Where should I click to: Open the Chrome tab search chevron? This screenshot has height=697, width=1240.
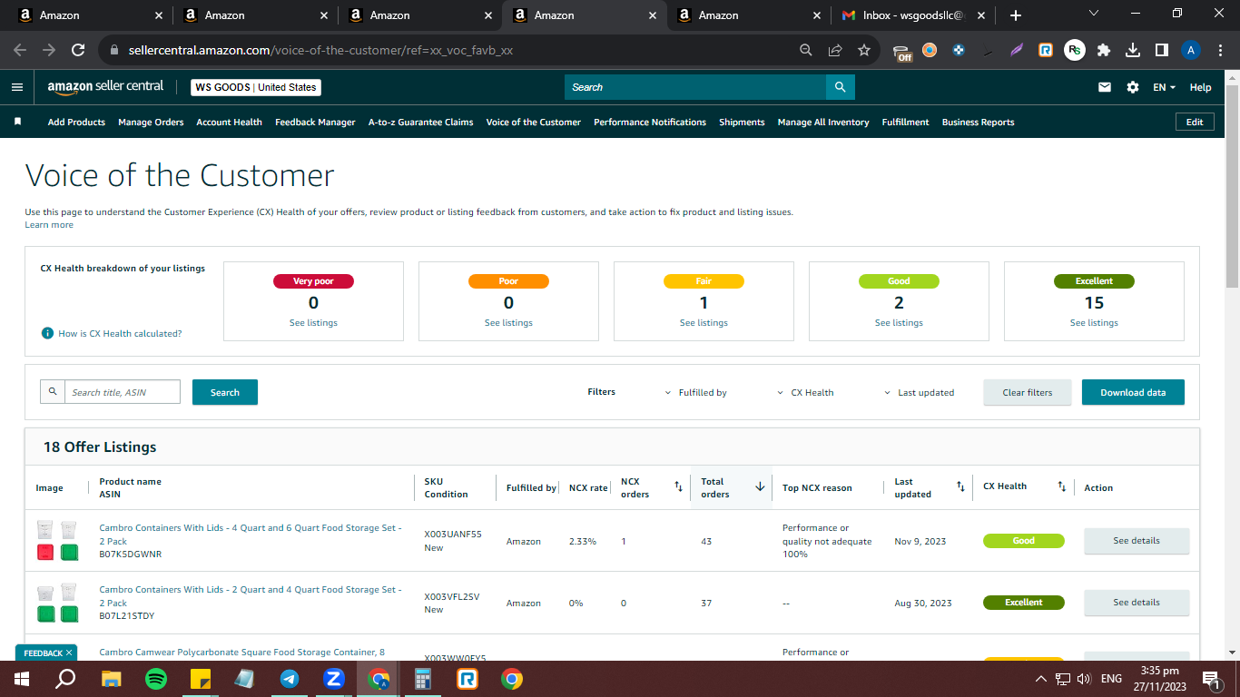click(1094, 15)
